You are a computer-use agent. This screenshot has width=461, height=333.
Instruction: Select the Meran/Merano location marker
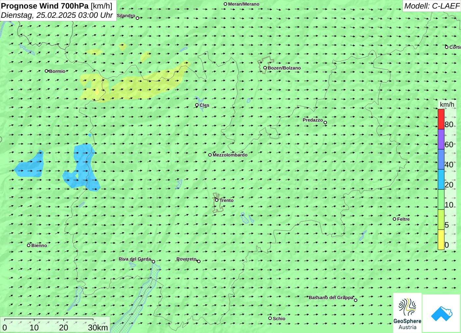(x=225, y=4)
